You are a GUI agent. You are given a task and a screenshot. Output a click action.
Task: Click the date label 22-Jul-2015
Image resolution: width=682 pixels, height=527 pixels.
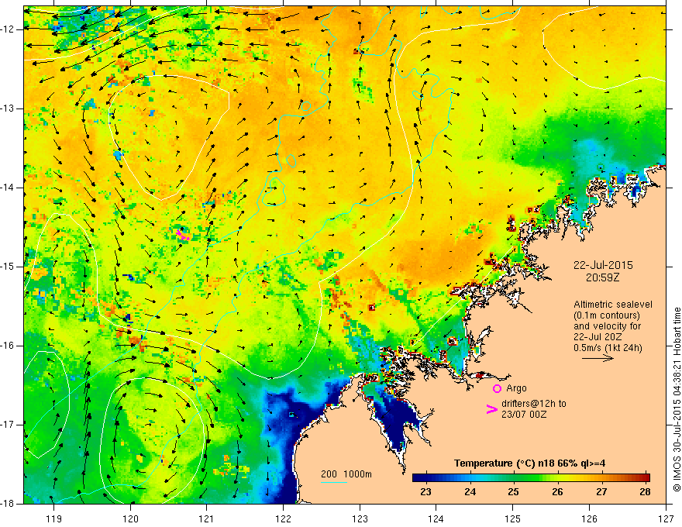coord(603,265)
